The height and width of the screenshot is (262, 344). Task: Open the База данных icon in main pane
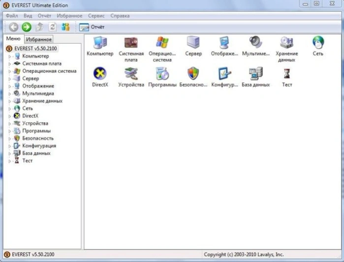coord(255,73)
